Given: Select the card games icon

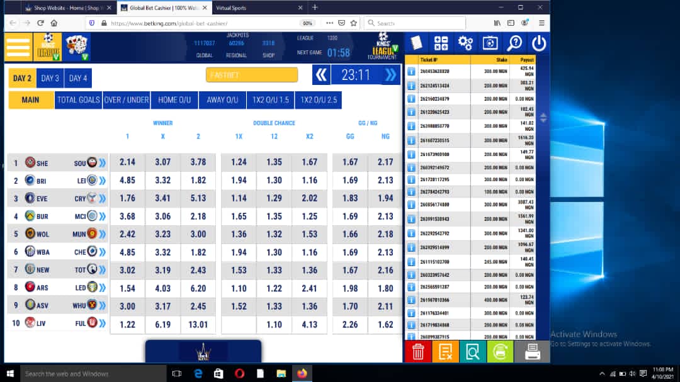Looking at the screenshot, I should 77,47.
